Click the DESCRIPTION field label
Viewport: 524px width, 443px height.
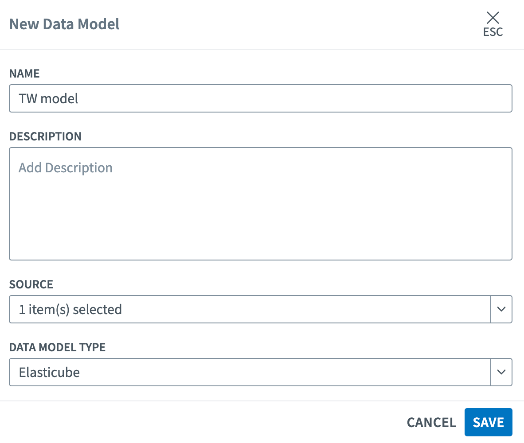coord(45,136)
